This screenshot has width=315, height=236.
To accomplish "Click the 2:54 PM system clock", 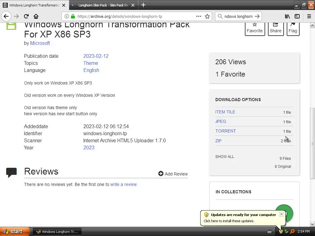I will click(304, 232).
